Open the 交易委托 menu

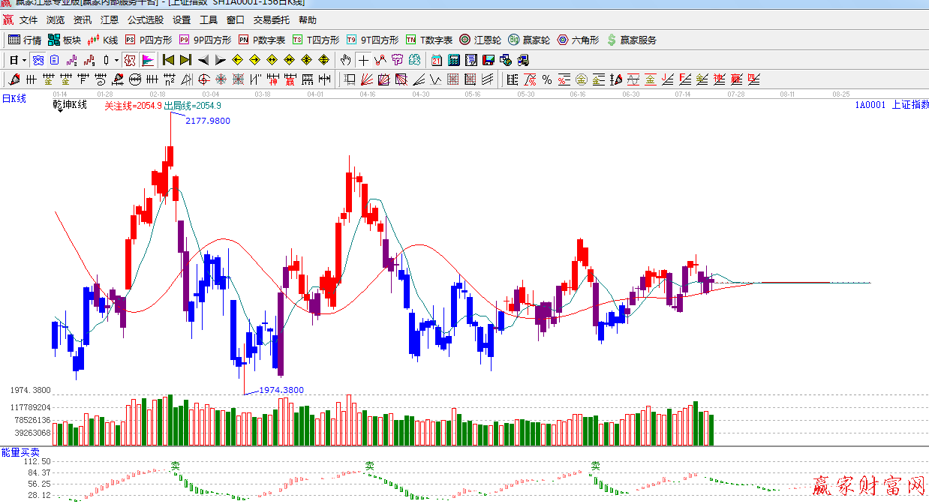271,20
